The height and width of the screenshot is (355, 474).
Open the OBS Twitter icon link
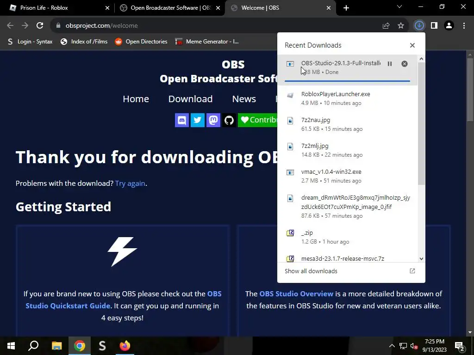click(x=198, y=120)
